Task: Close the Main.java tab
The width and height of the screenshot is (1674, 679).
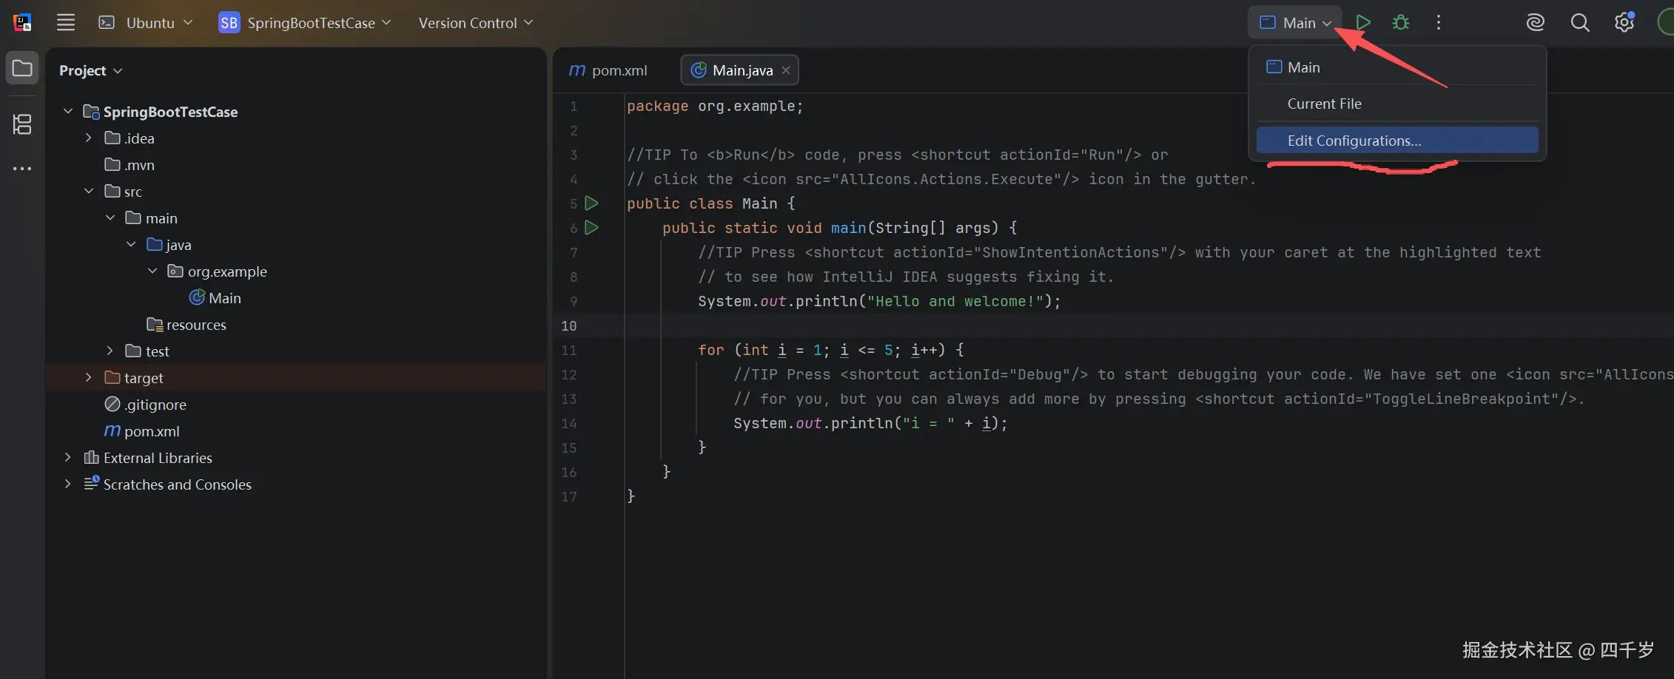Action: 786,70
